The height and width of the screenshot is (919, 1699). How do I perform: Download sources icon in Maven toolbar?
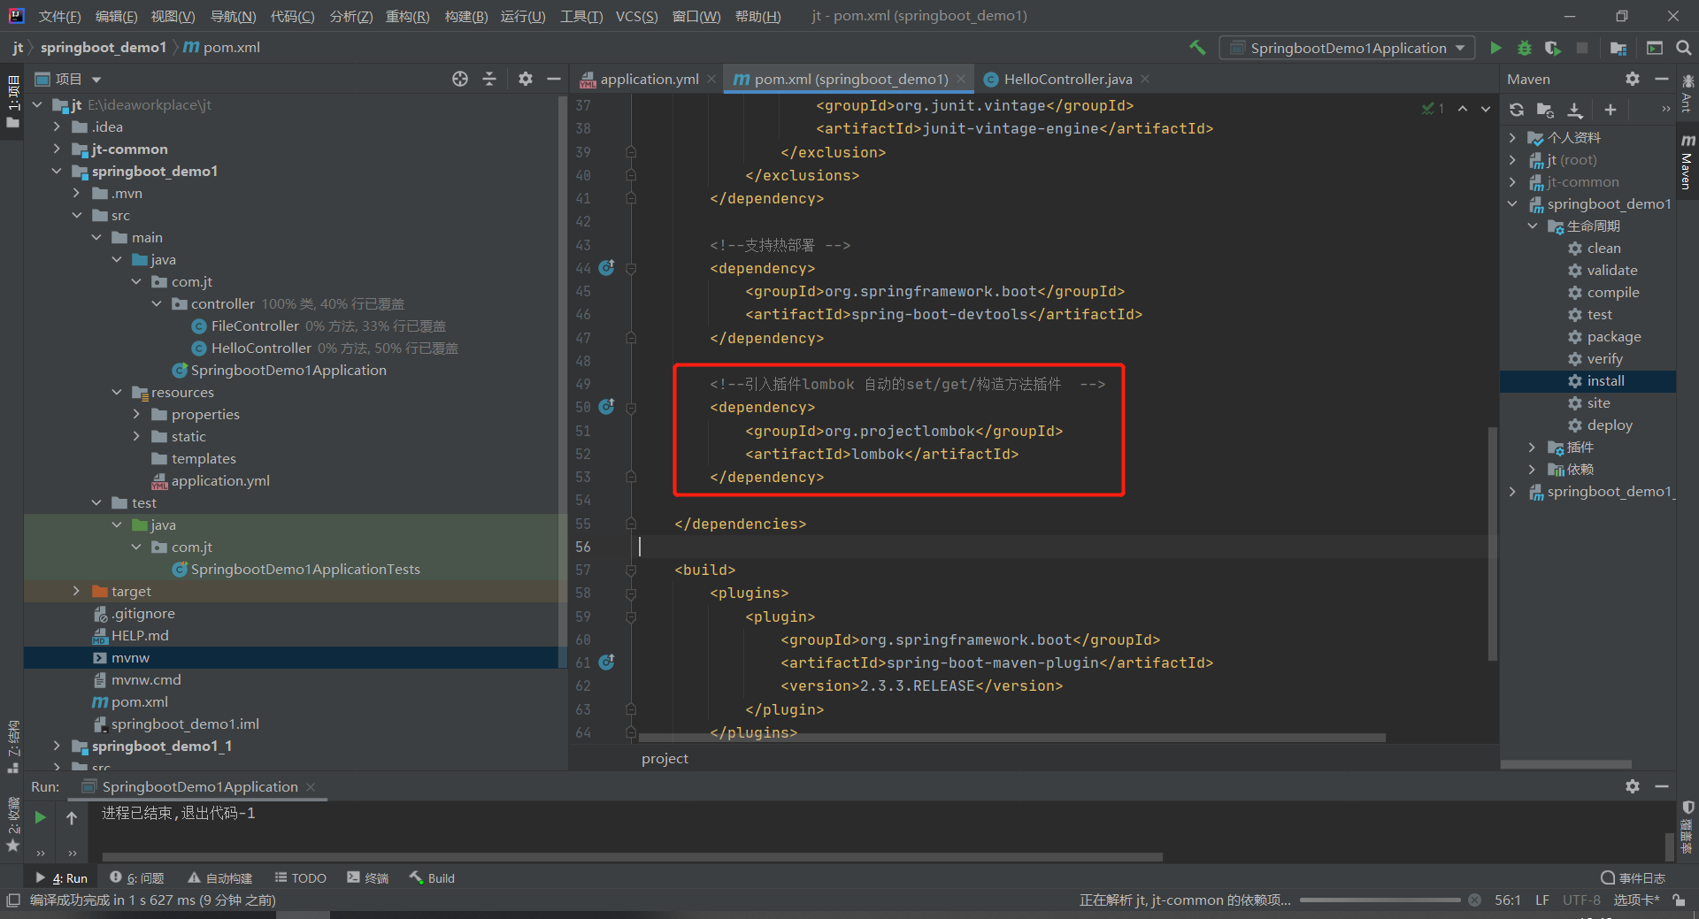point(1575,110)
